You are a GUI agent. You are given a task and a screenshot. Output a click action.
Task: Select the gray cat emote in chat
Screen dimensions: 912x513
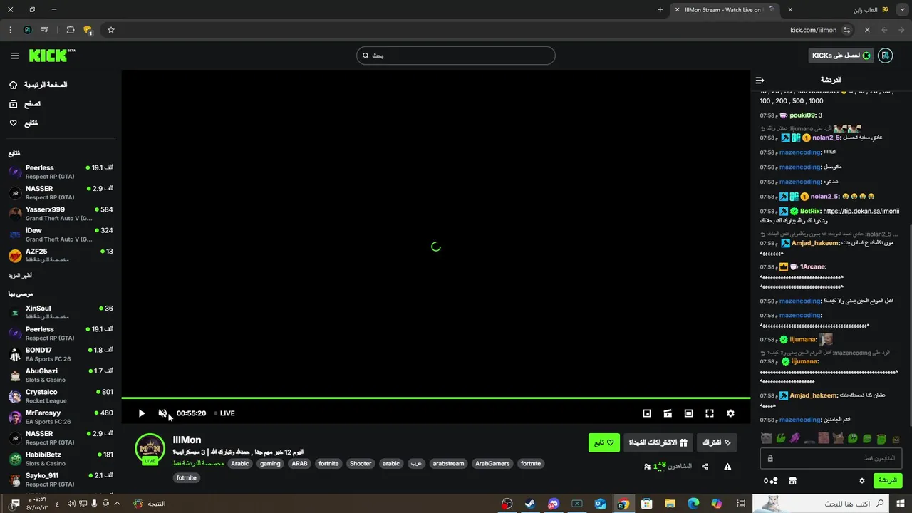click(767, 438)
